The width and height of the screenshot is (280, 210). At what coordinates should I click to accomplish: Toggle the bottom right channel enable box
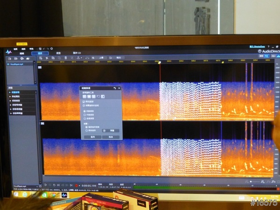[x=42, y=123]
